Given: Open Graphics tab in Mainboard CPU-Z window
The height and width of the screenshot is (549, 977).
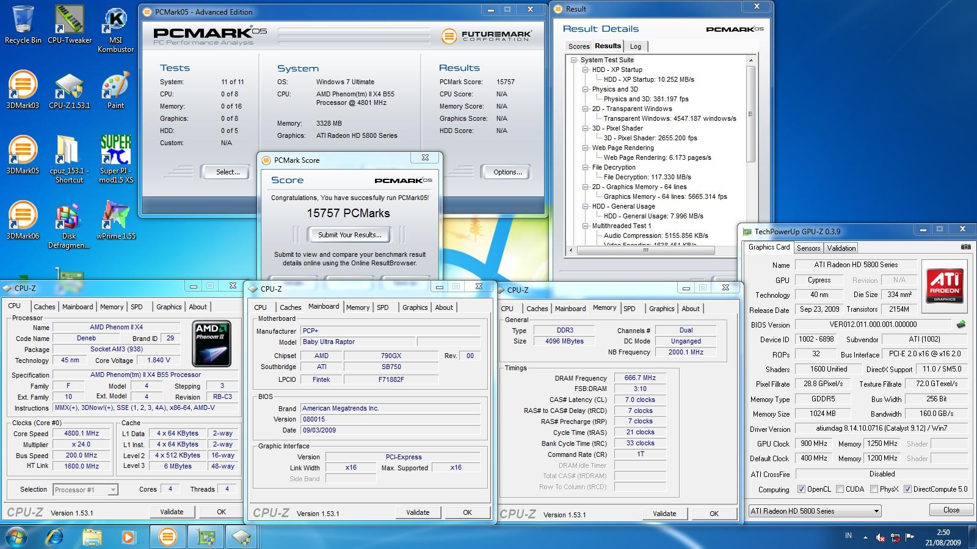Looking at the screenshot, I should [415, 307].
